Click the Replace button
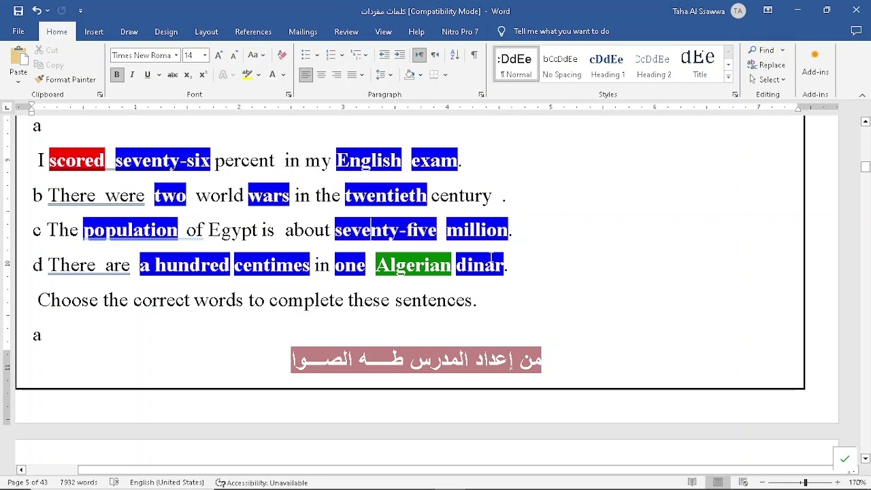 tap(767, 65)
